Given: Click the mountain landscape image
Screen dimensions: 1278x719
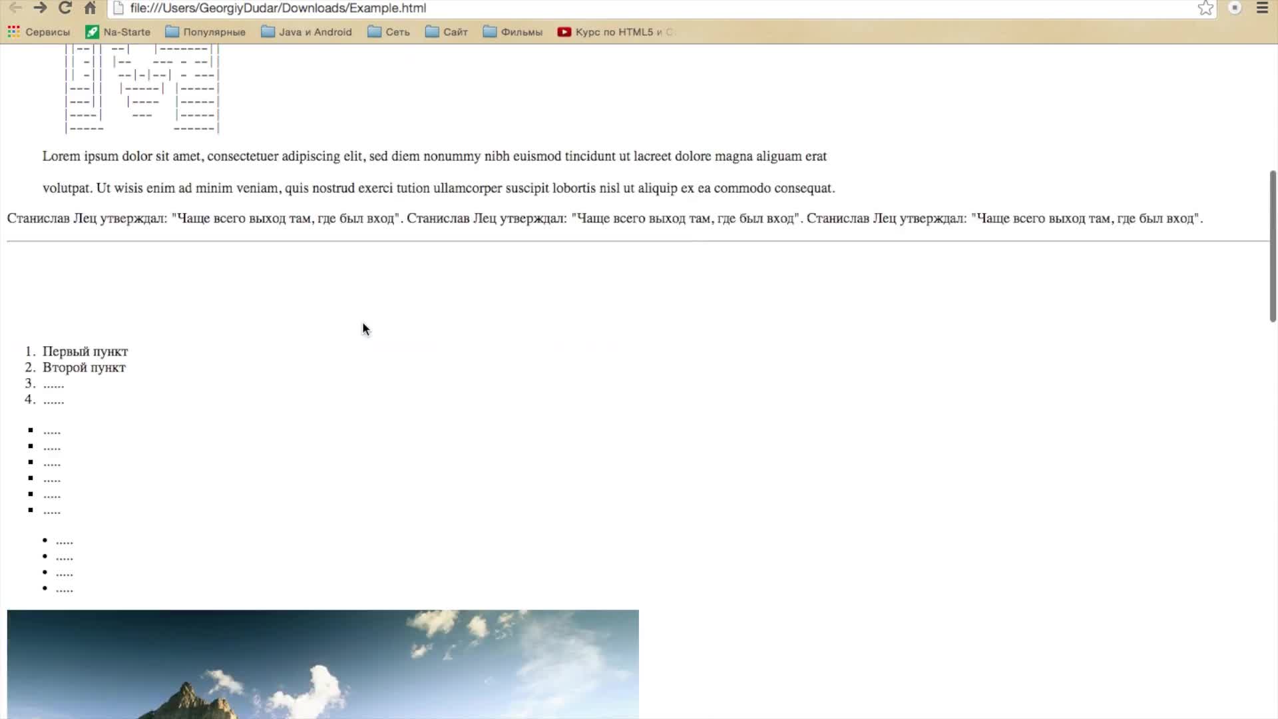Looking at the screenshot, I should tap(323, 664).
